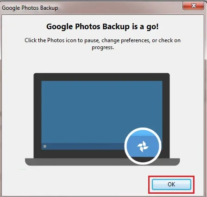
Task: Click the word "progress." in the description
Action: click(103, 47)
